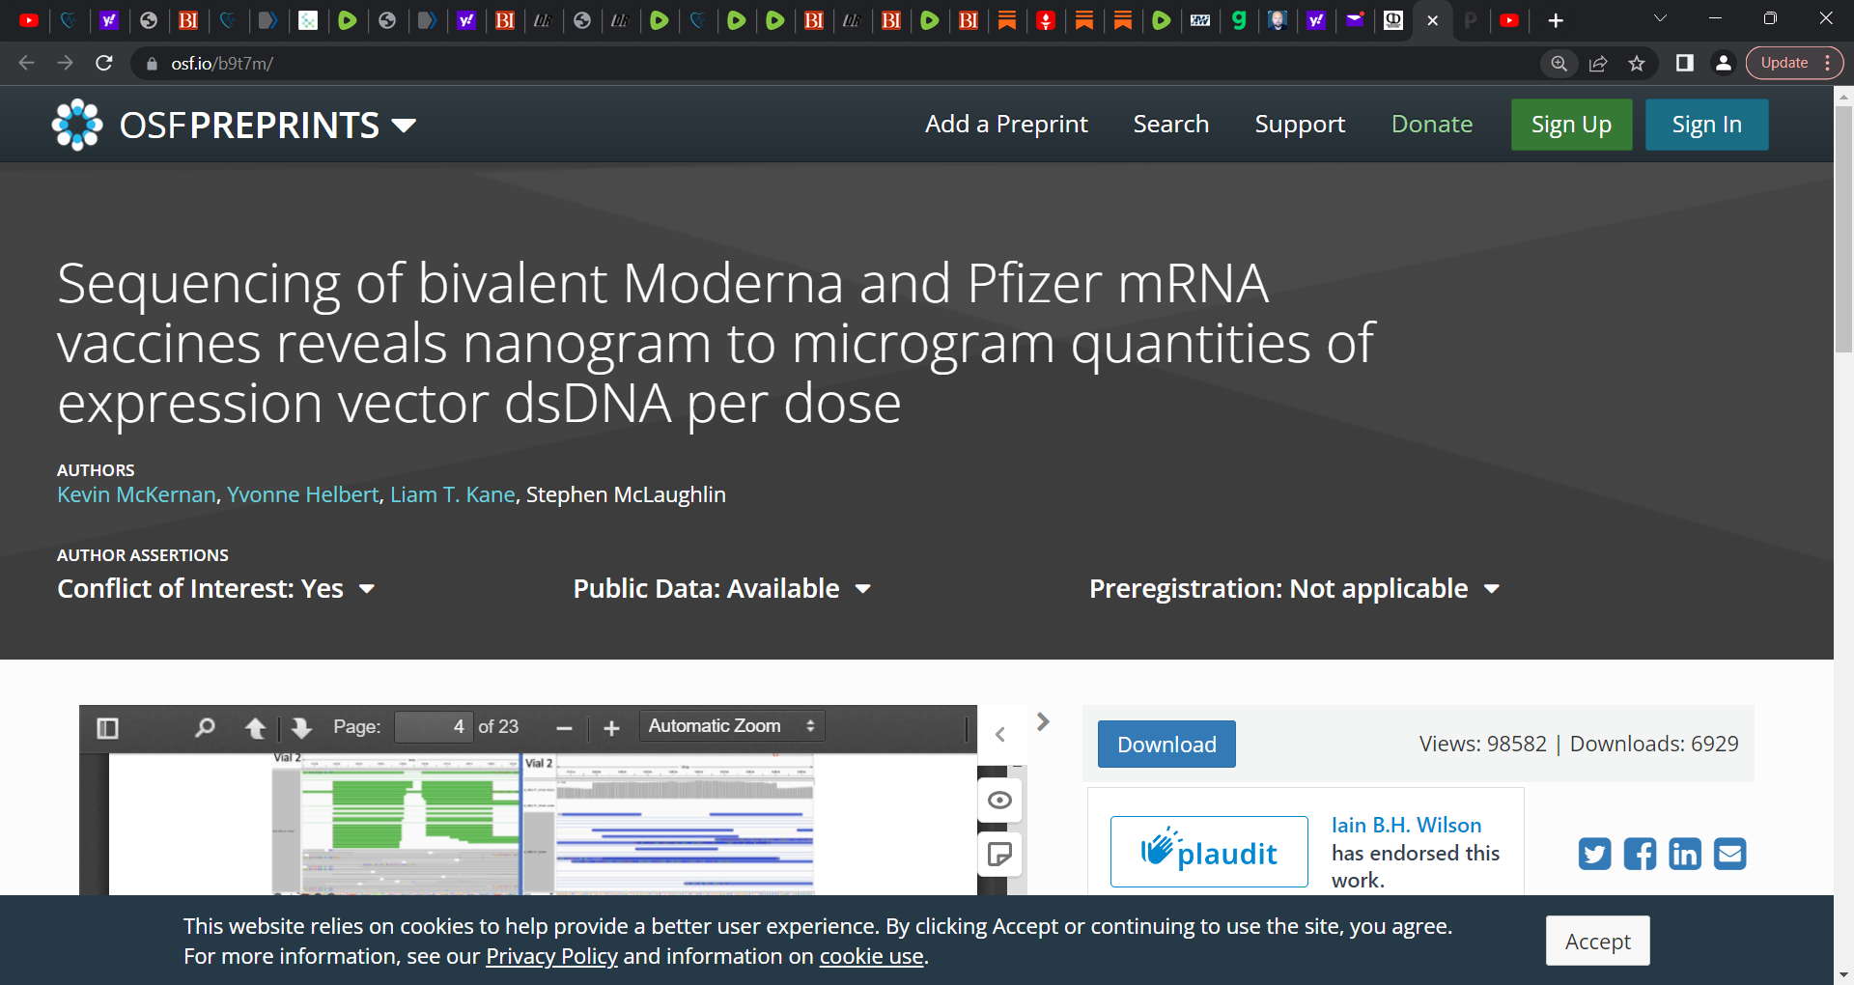Click the PDF page thumbnail preview

click(543, 824)
